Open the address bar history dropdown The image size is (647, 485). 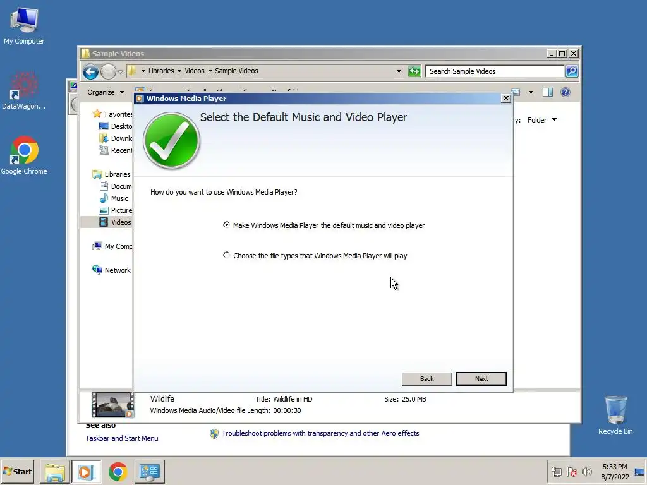(399, 71)
